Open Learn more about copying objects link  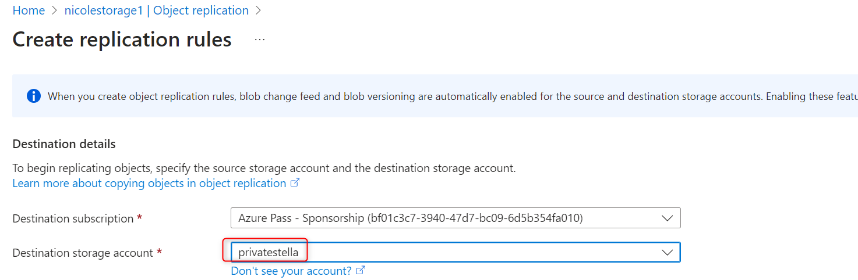tap(149, 184)
